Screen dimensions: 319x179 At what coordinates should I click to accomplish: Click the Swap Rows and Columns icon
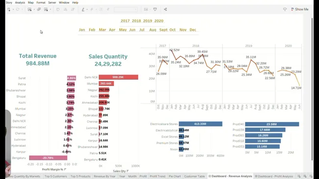(x=58, y=9)
